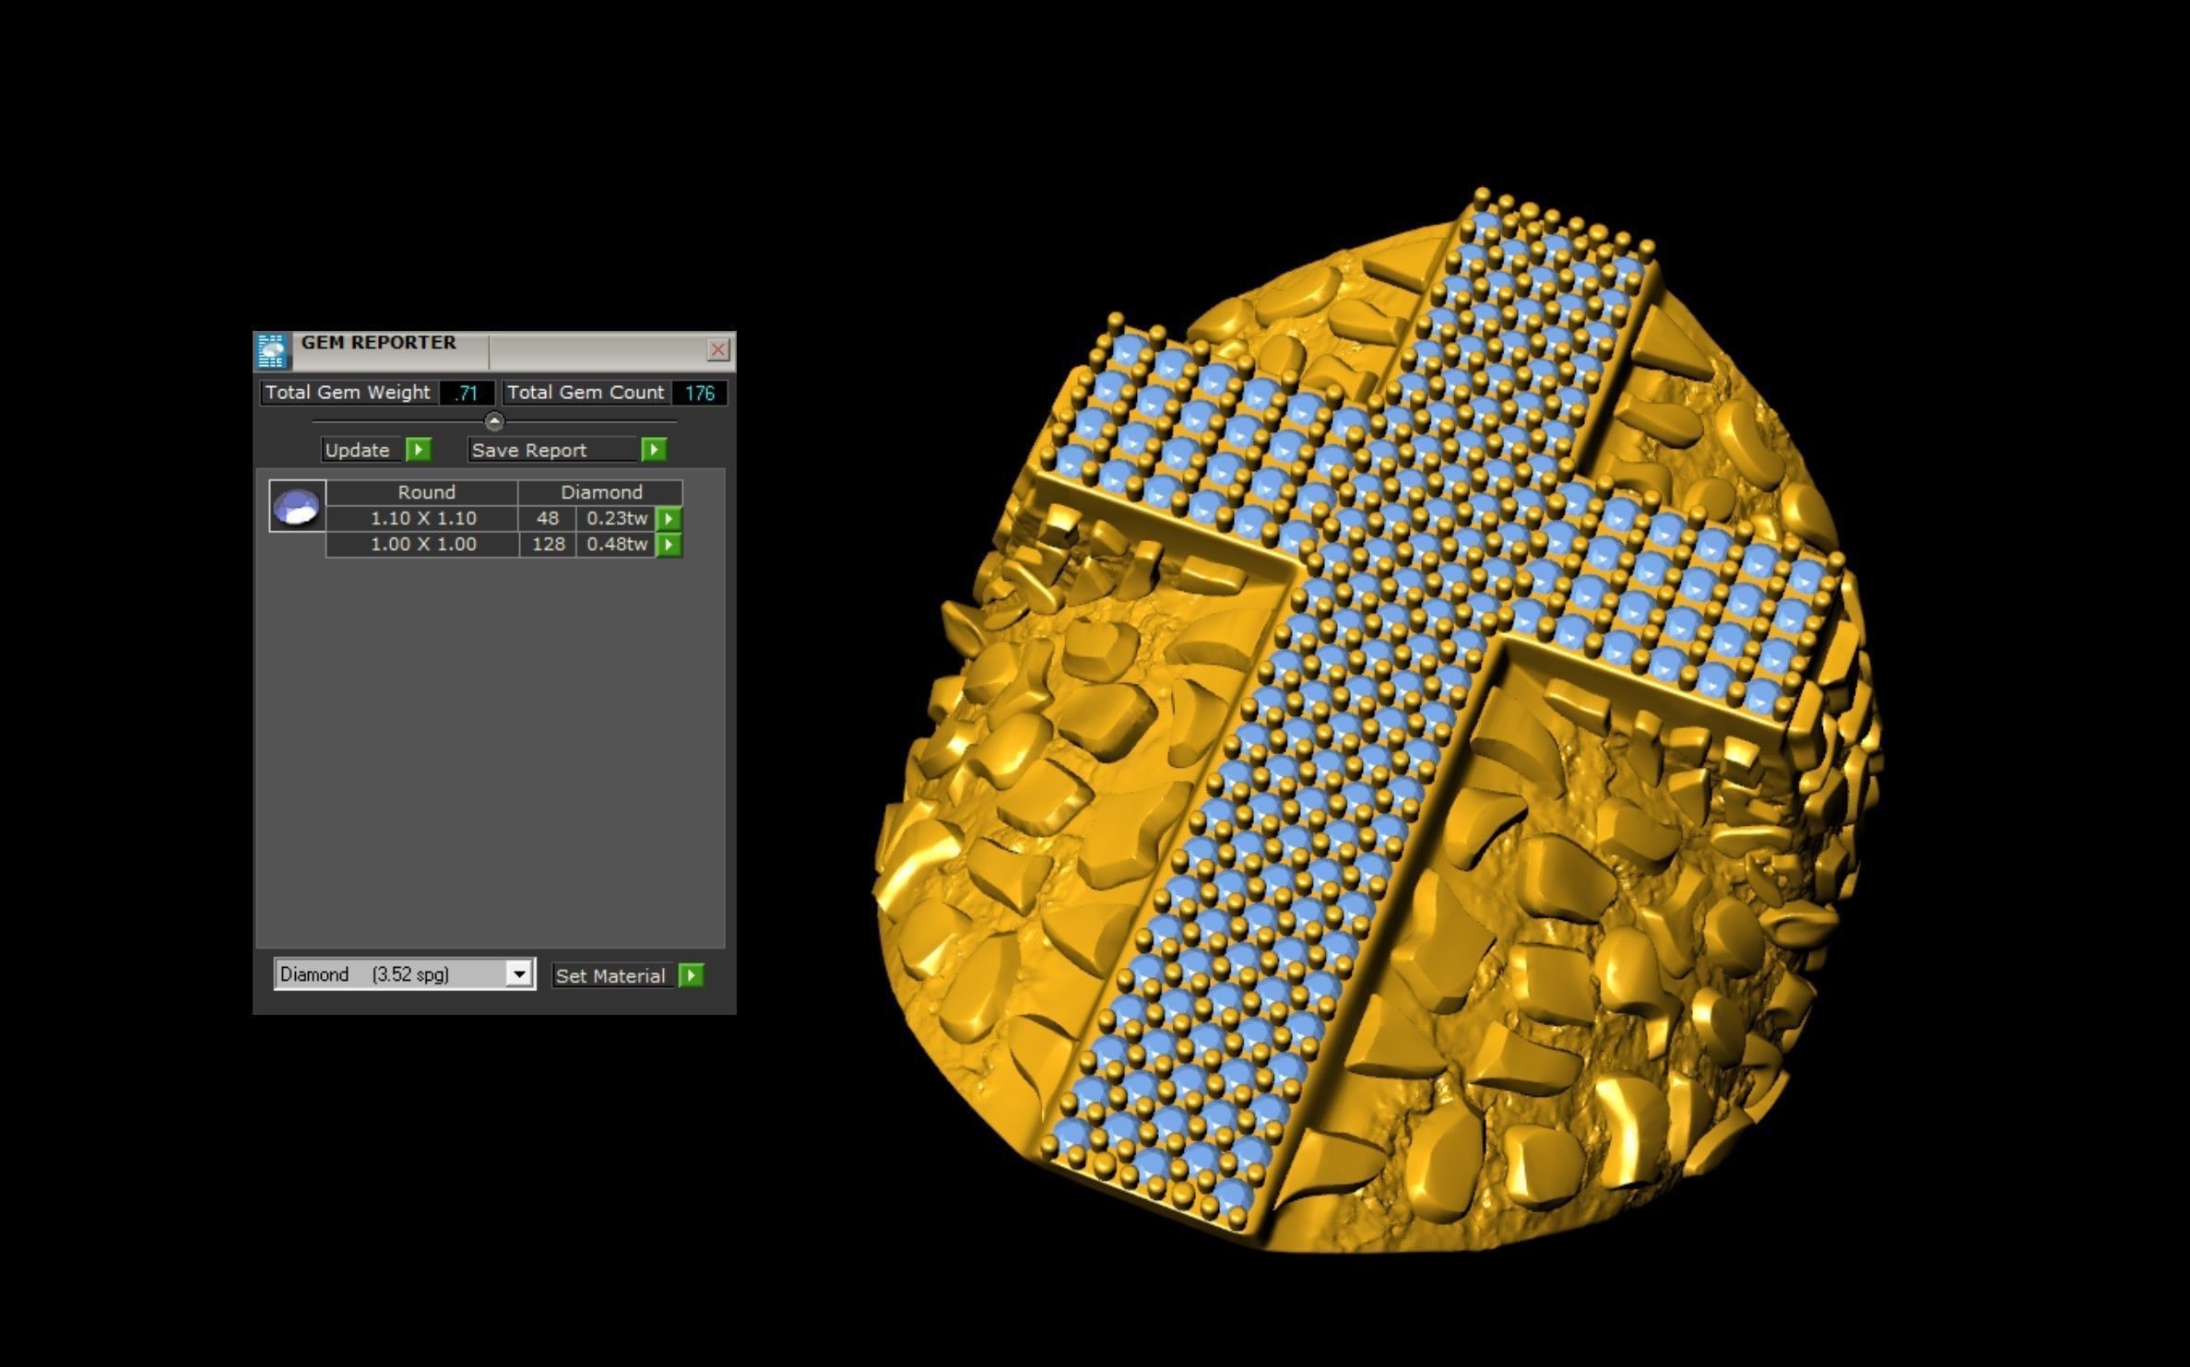Click the GEM REPORTER title text
Image resolution: width=2190 pixels, height=1367 pixels.
coord(379,343)
